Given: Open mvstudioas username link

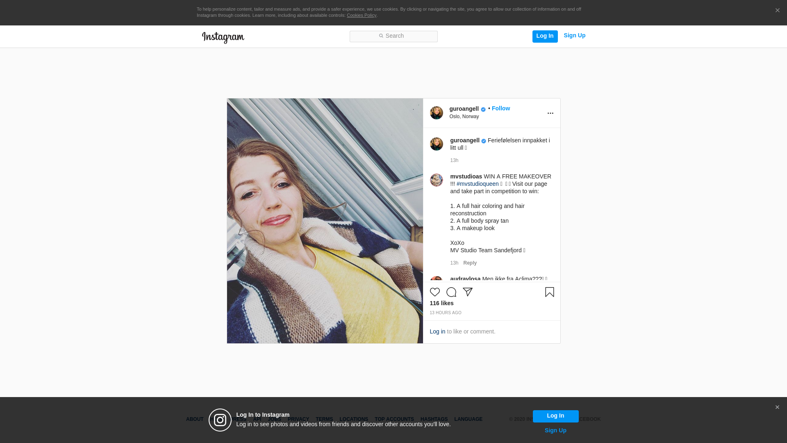Looking at the screenshot, I should tap(466, 176).
